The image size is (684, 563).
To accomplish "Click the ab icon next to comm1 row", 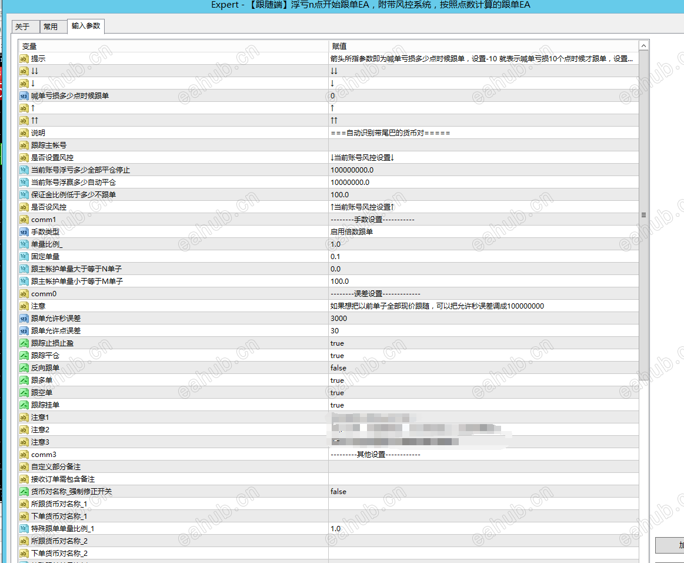I will (24, 219).
